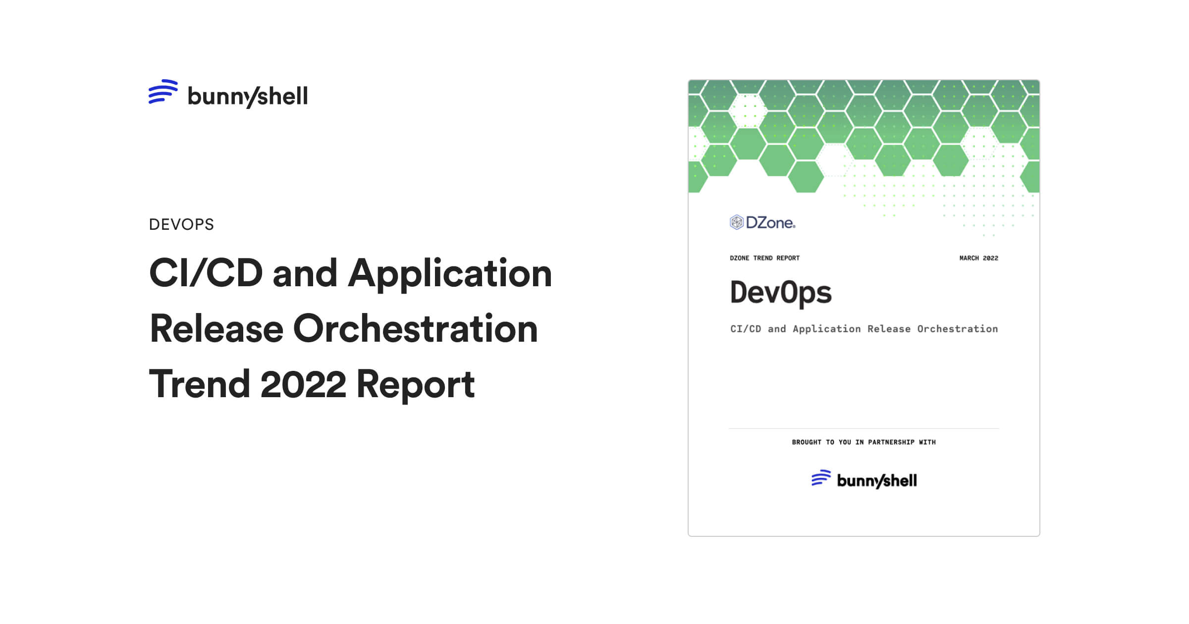Open the DEVOPS category label

click(181, 224)
